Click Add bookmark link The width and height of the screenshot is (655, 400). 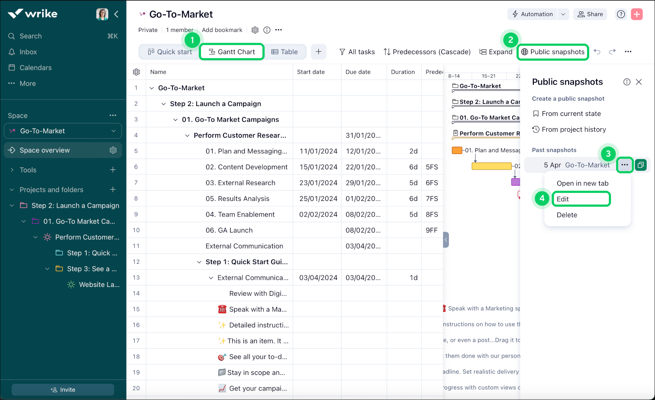click(x=222, y=30)
